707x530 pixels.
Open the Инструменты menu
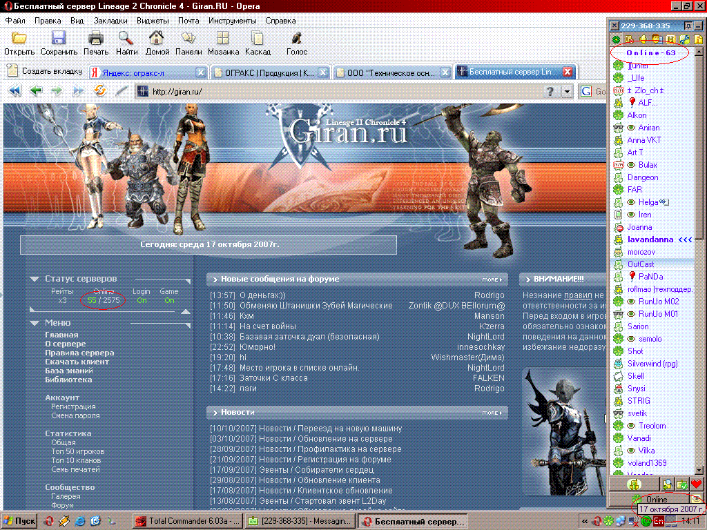tap(232, 21)
